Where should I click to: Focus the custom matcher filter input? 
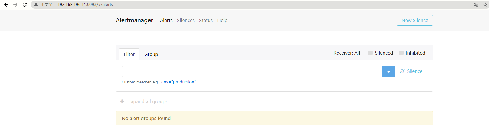pyautogui.click(x=252, y=71)
